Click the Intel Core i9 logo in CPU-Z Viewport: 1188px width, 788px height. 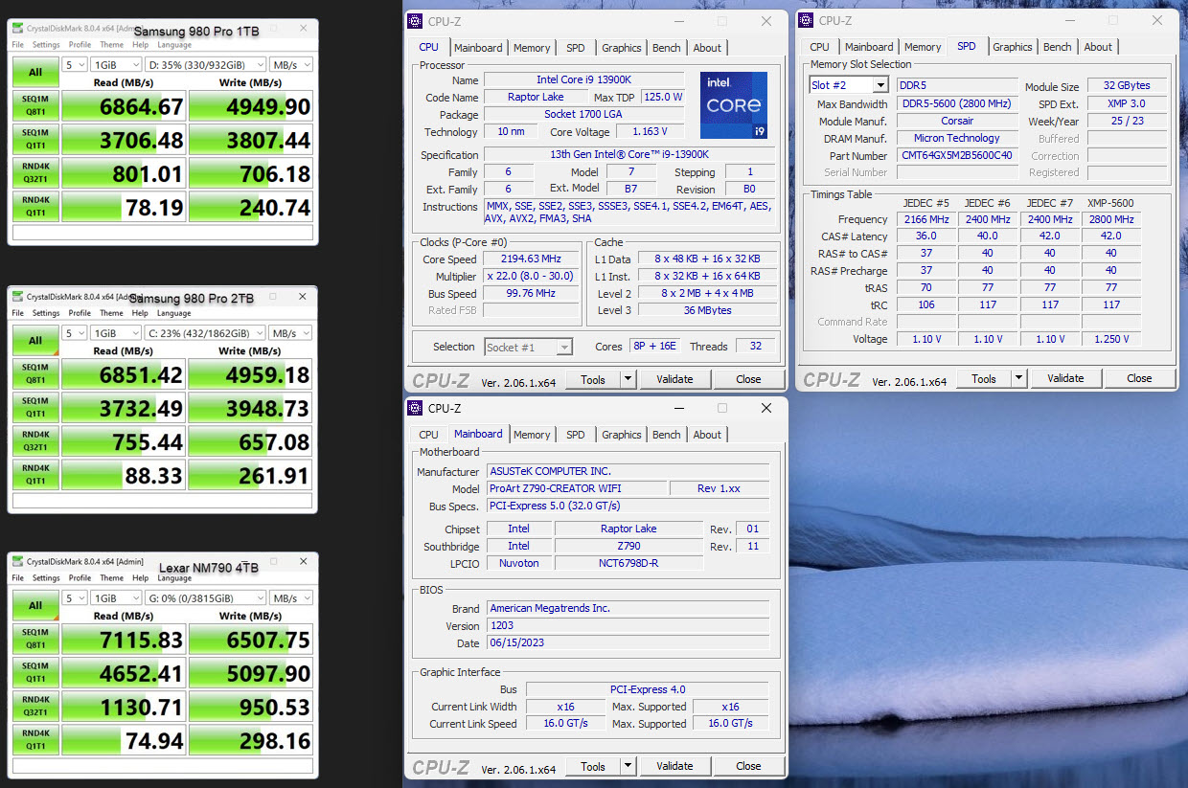tap(733, 105)
